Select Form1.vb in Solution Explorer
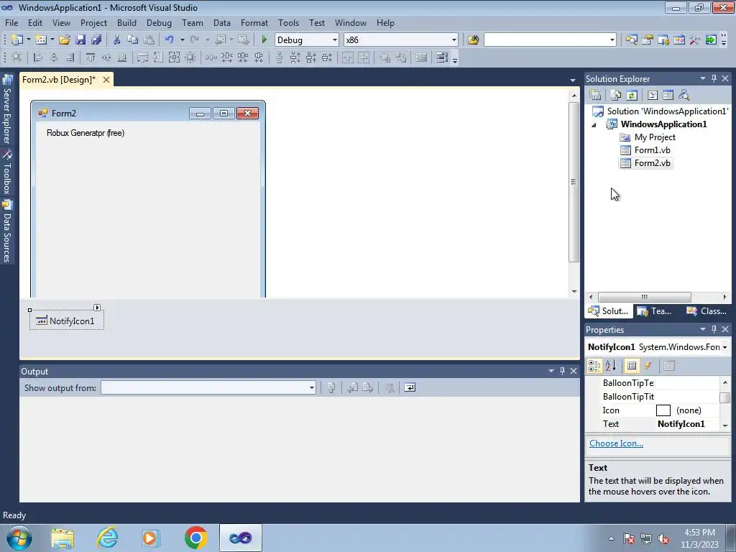Viewport: 736px width, 552px height. (x=652, y=150)
